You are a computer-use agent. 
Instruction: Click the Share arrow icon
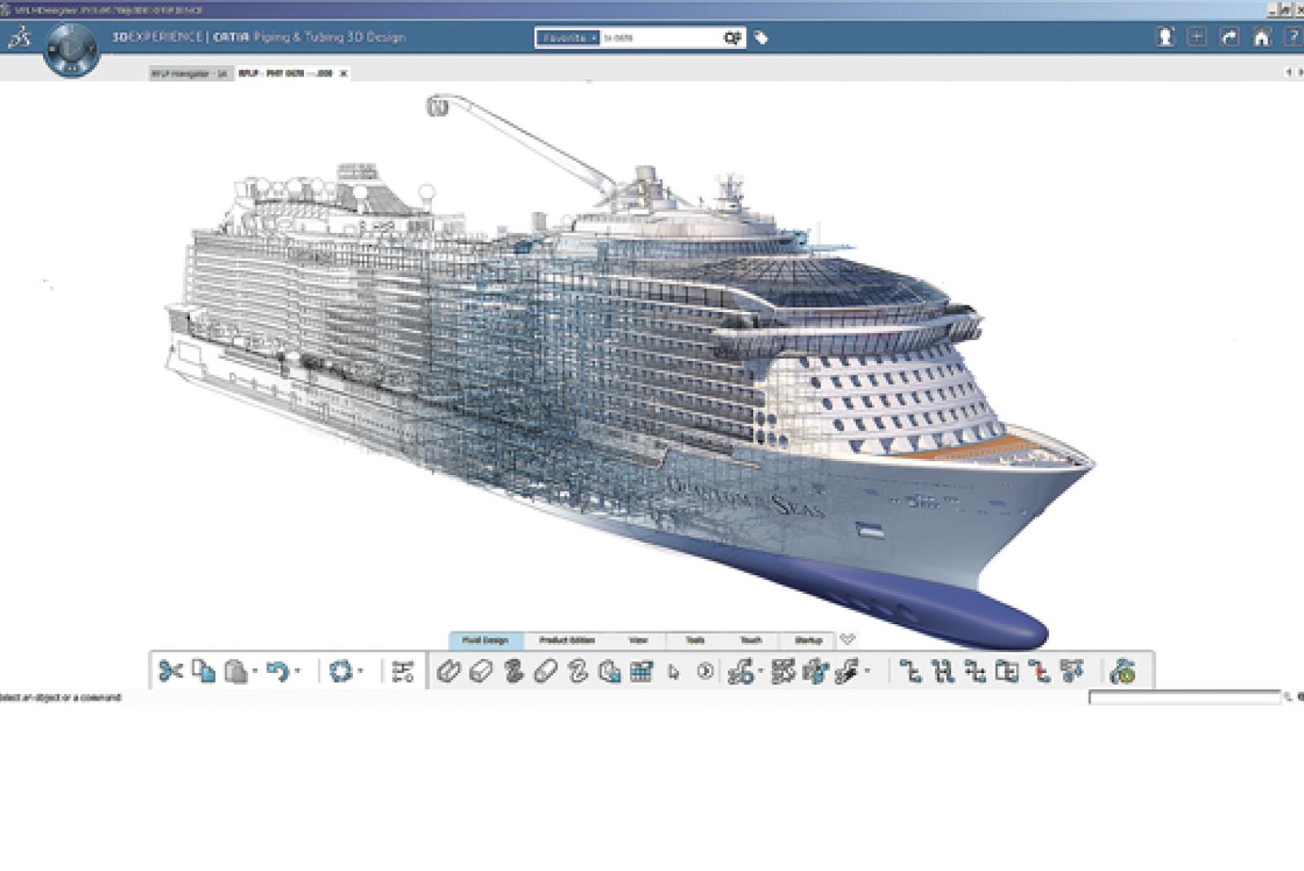click(1229, 37)
